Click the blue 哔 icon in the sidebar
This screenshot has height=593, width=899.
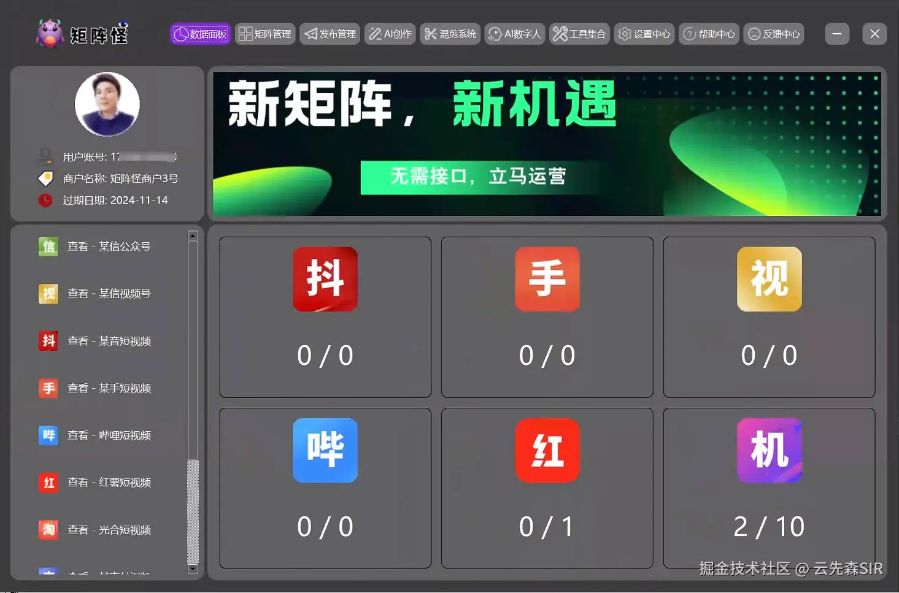48,435
